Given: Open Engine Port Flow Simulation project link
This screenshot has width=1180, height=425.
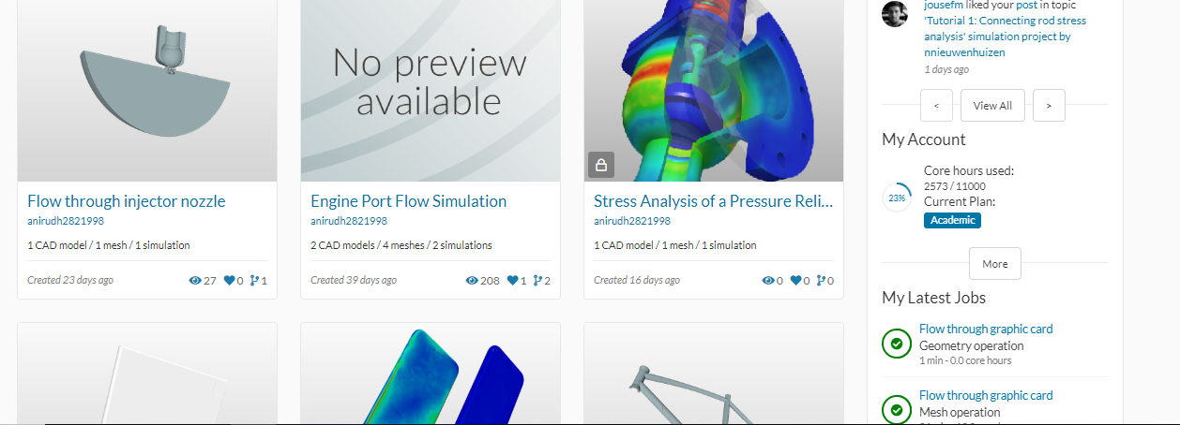Looking at the screenshot, I should 408,201.
